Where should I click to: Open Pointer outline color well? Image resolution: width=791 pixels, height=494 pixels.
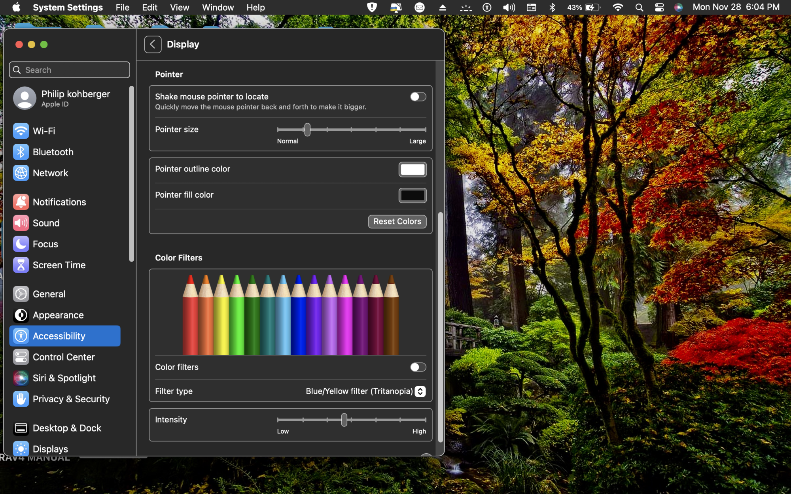[x=413, y=170]
